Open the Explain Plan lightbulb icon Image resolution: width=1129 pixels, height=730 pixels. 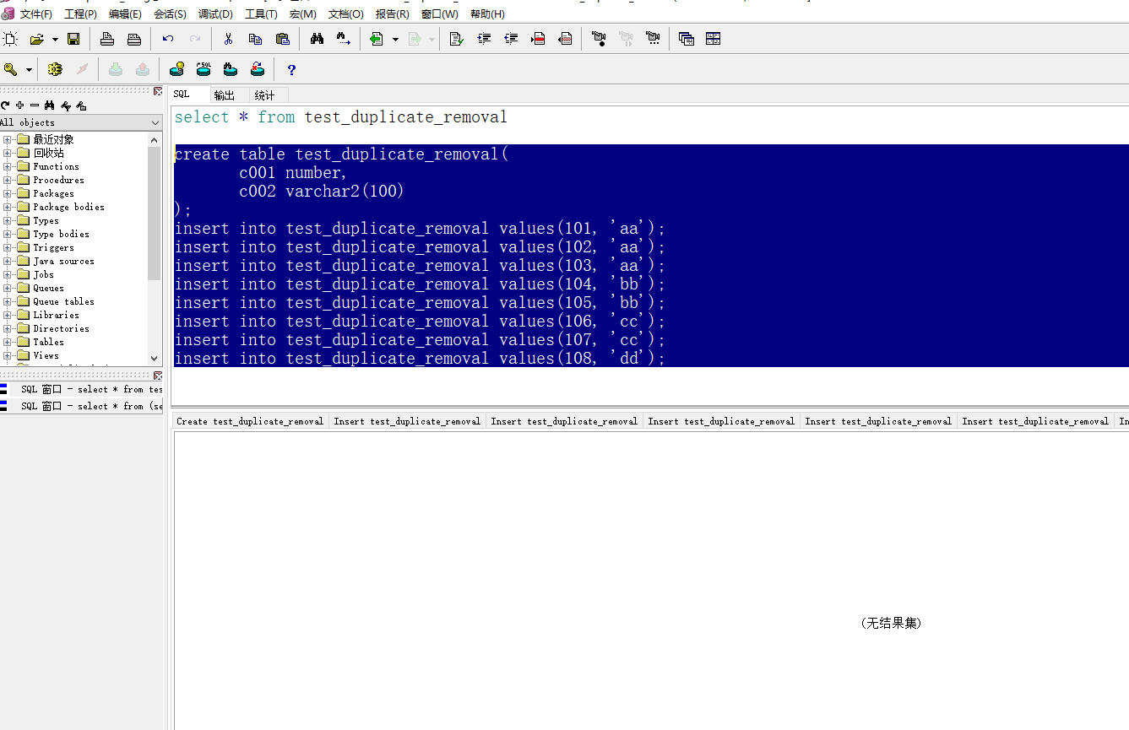pyautogui.click(x=176, y=70)
